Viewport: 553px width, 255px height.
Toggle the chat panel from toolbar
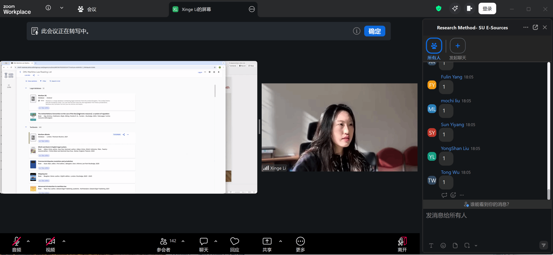pyautogui.click(x=204, y=244)
